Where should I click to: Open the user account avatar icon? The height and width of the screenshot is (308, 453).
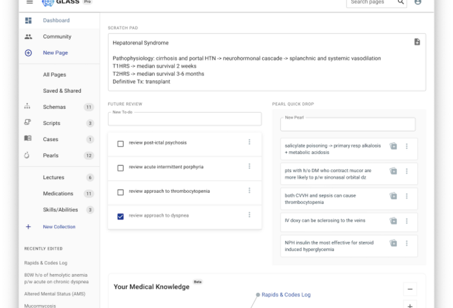[418, 2]
